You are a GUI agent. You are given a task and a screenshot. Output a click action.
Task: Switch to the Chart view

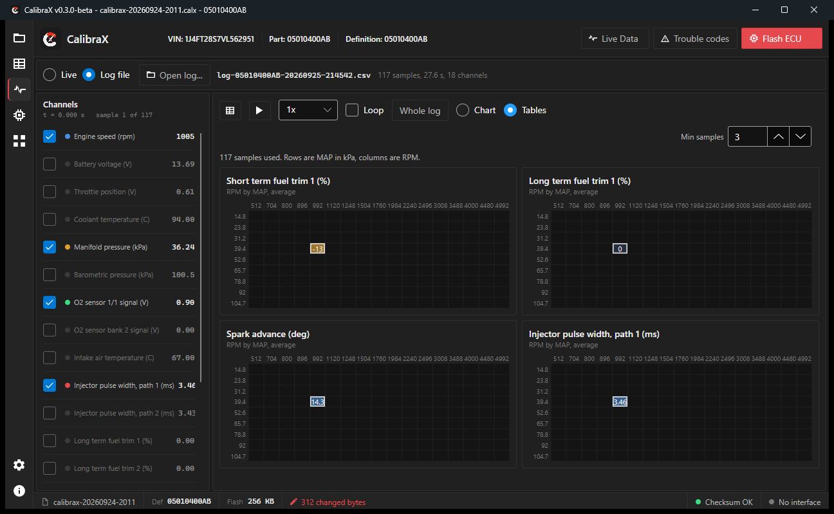click(463, 110)
